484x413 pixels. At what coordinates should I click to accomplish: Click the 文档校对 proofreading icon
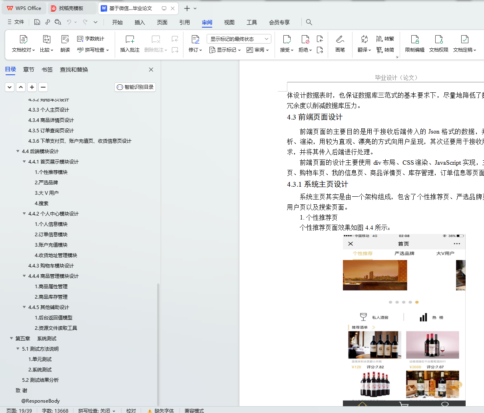coord(24,39)
